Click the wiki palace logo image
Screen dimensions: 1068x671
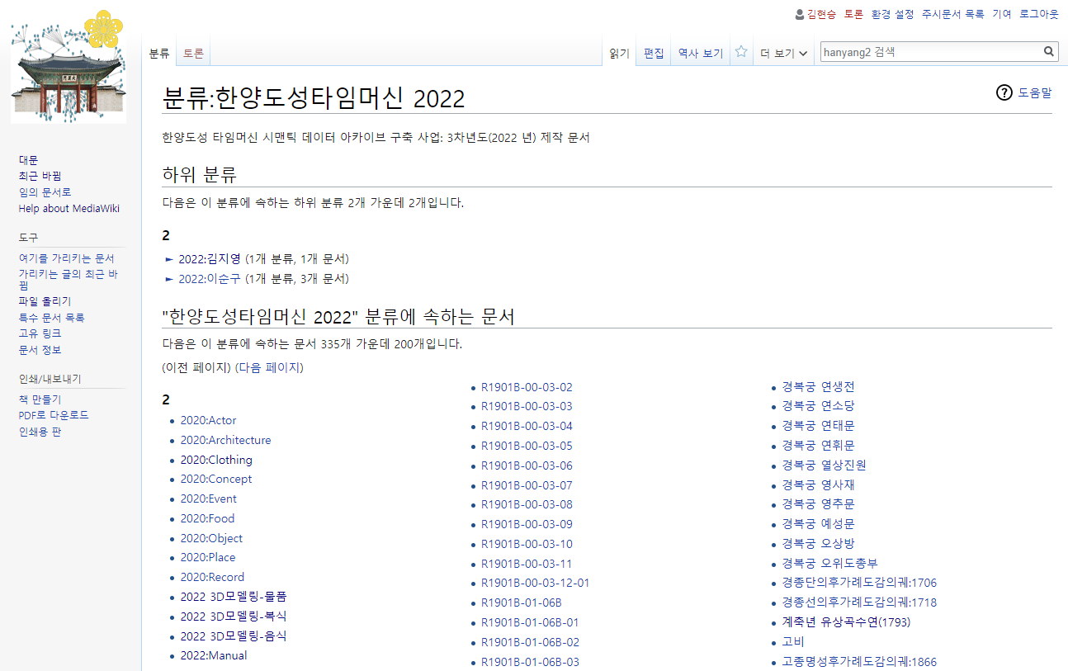(x=69, y=69)
